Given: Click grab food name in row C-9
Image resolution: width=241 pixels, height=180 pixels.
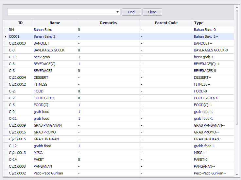Looking at the screenshot, I should pos(55,112).
